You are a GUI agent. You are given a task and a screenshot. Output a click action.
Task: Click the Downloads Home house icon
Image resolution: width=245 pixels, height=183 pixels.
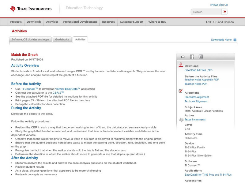(x=235, y=40)
